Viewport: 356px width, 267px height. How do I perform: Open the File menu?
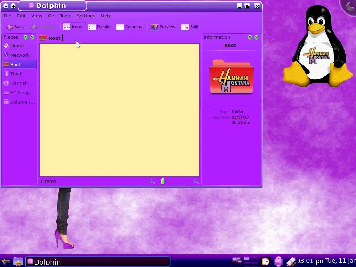pos(8,16)
